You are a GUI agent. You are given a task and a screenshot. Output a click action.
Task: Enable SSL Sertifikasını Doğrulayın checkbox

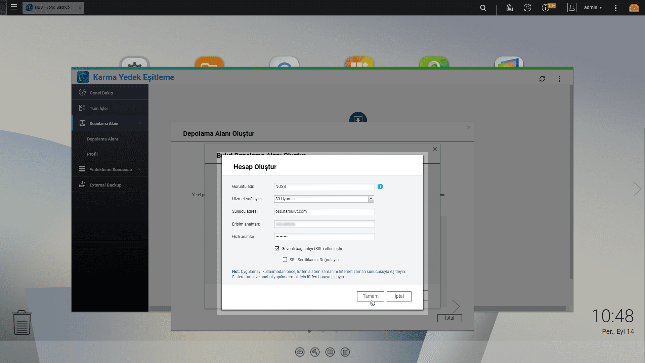tap(285, 259)
